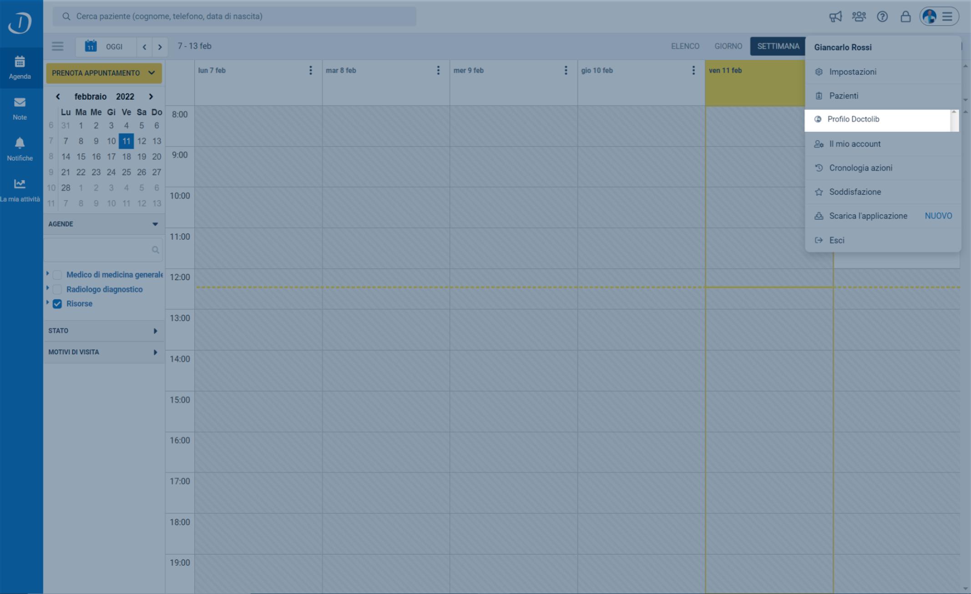Click the OGGI calendar icon
This screenshot has height=594, width=971.
(x=91, y=46)
